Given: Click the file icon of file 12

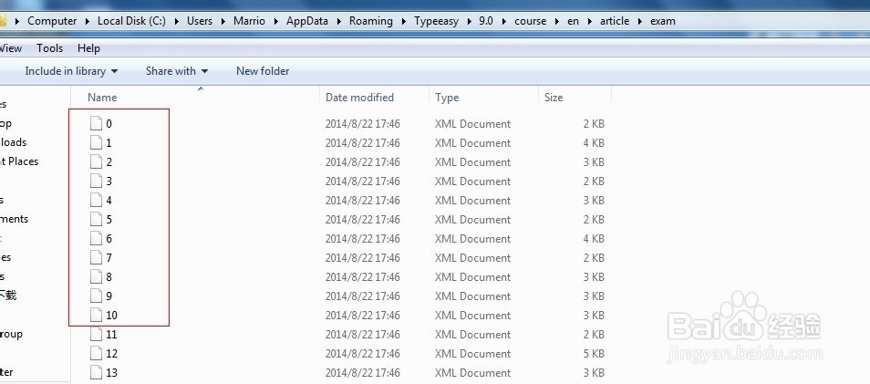Looking at the screenshot, I should pyautogui.click(x=96, y=353).
